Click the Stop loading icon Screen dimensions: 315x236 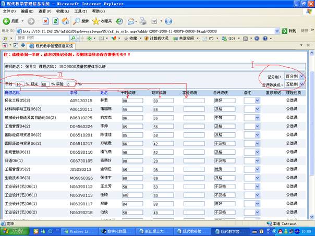(x=45, y=21)
